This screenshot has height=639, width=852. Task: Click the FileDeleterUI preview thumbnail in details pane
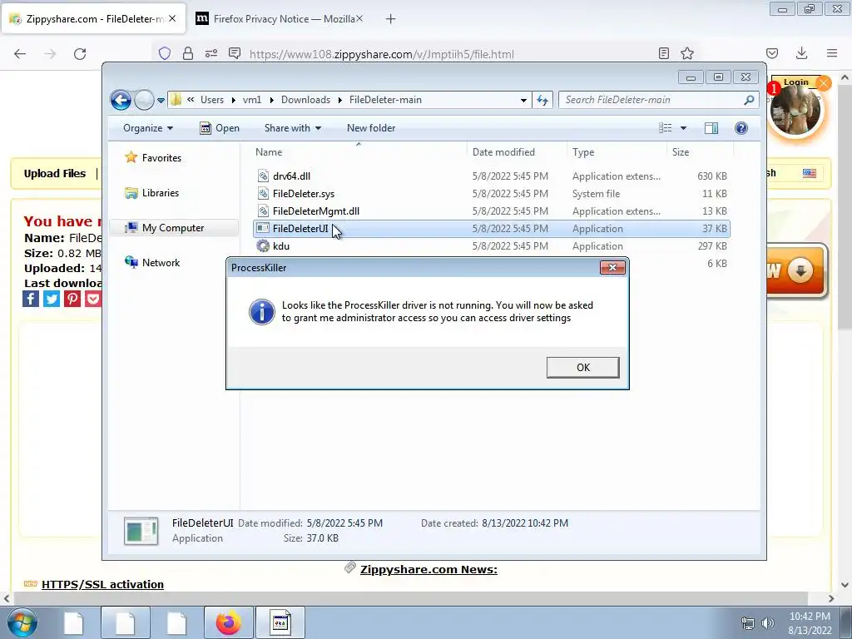(x=141, y=531)
